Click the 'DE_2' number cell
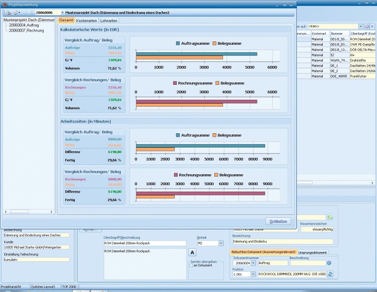Viewport: 377px width, 292px height. tap(339, 71)
